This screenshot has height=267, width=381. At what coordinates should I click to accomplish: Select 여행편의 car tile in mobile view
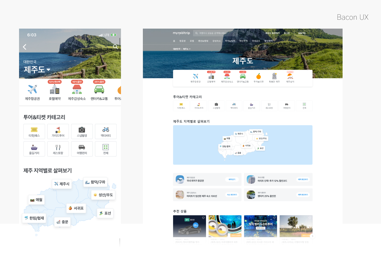pos(82,149)
